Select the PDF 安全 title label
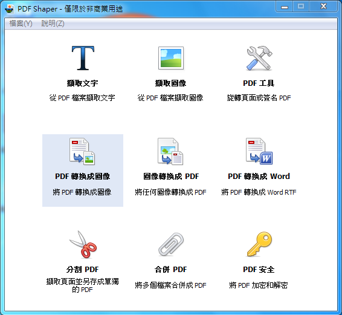Screen dimensions: 342x315 [x=259, y=270]
